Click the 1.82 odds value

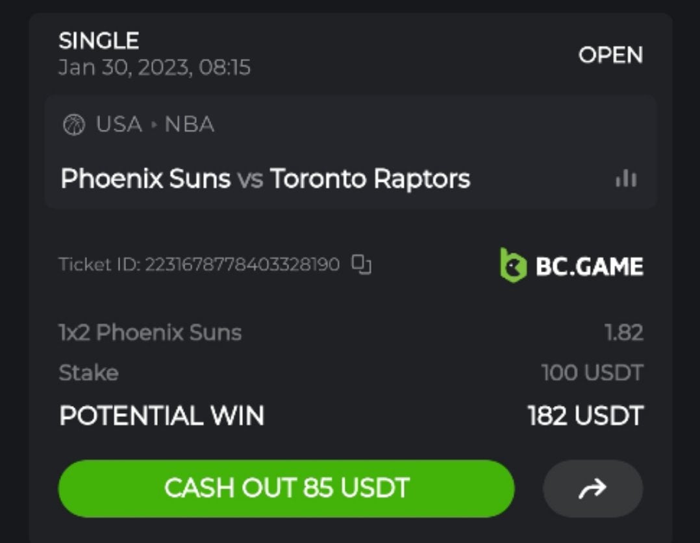[x=623, y=333]
